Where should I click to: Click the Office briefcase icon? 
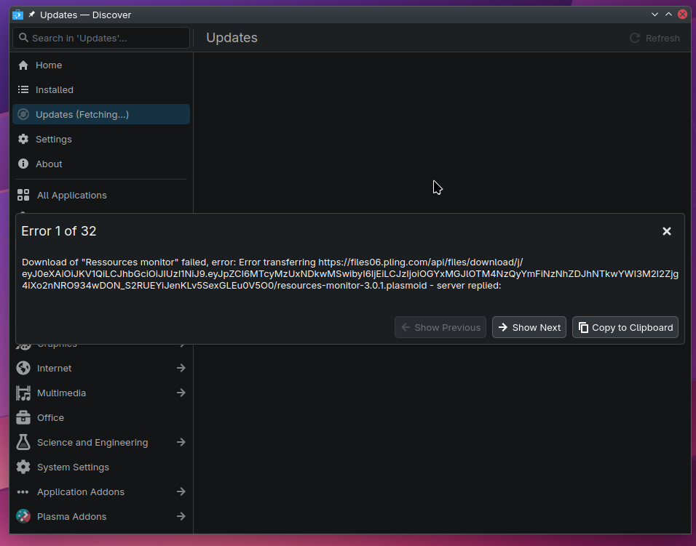[23, 417]
